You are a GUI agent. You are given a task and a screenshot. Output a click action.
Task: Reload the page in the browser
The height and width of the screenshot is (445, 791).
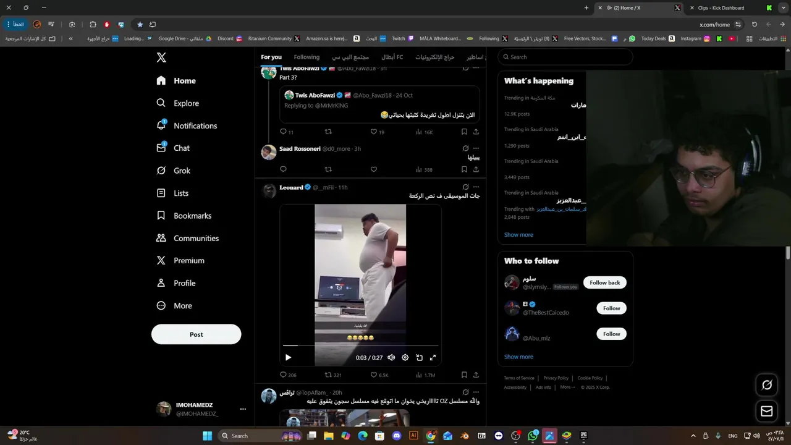coord(755,25)
